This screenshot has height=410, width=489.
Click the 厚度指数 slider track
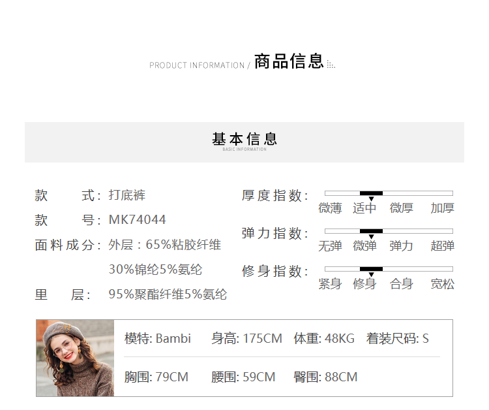point(389,193)
